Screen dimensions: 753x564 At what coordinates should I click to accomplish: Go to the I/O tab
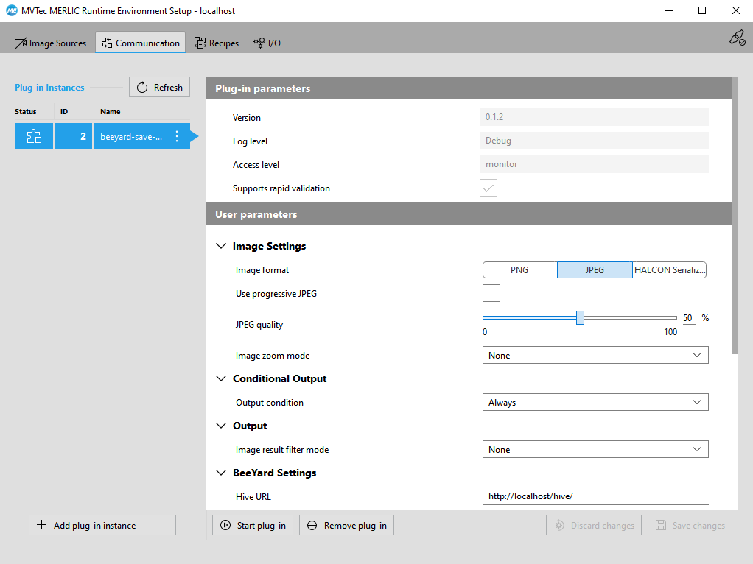click(267, 43)
